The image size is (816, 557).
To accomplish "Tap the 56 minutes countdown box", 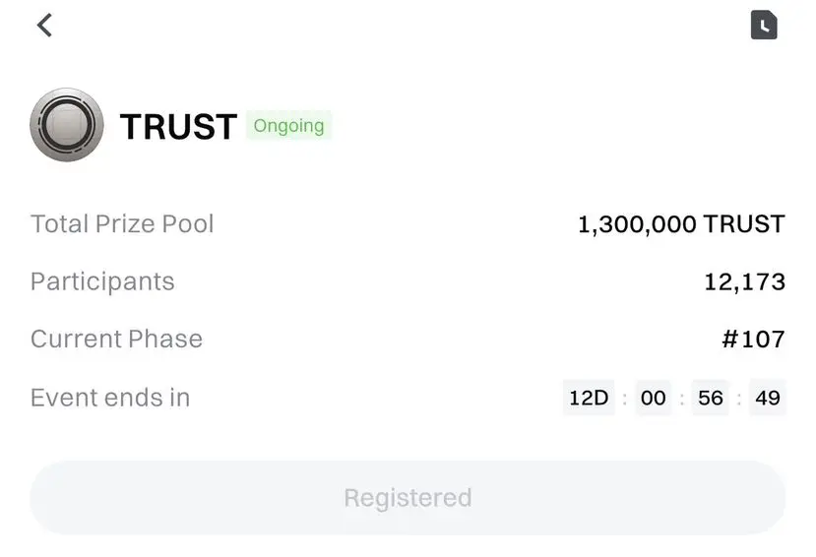I will coord(711,398).
